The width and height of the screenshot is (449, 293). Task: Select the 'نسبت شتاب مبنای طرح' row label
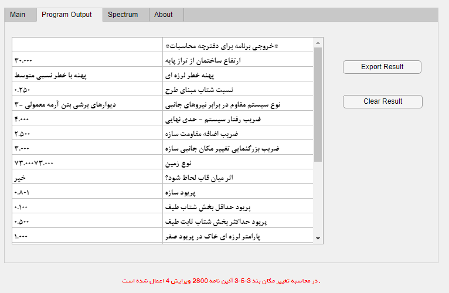[x=238, y=90]
